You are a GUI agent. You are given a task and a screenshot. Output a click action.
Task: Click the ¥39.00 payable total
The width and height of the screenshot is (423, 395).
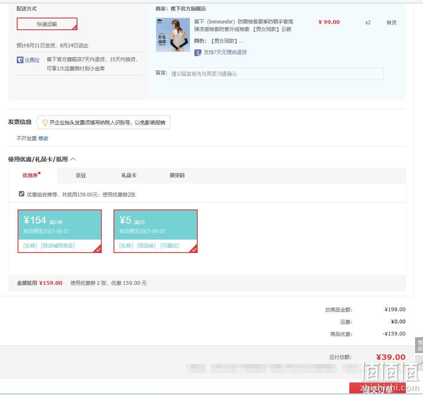tap(391, 357)
